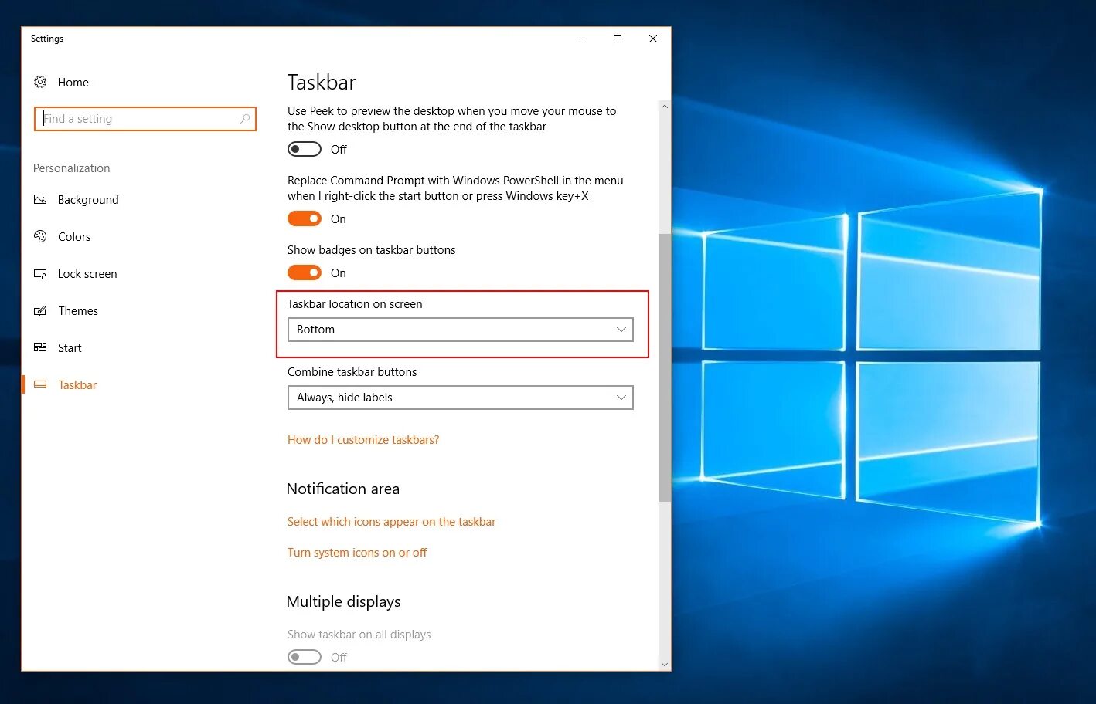
Task: Click the Home gear icon
Action: [x=40, y=82]
